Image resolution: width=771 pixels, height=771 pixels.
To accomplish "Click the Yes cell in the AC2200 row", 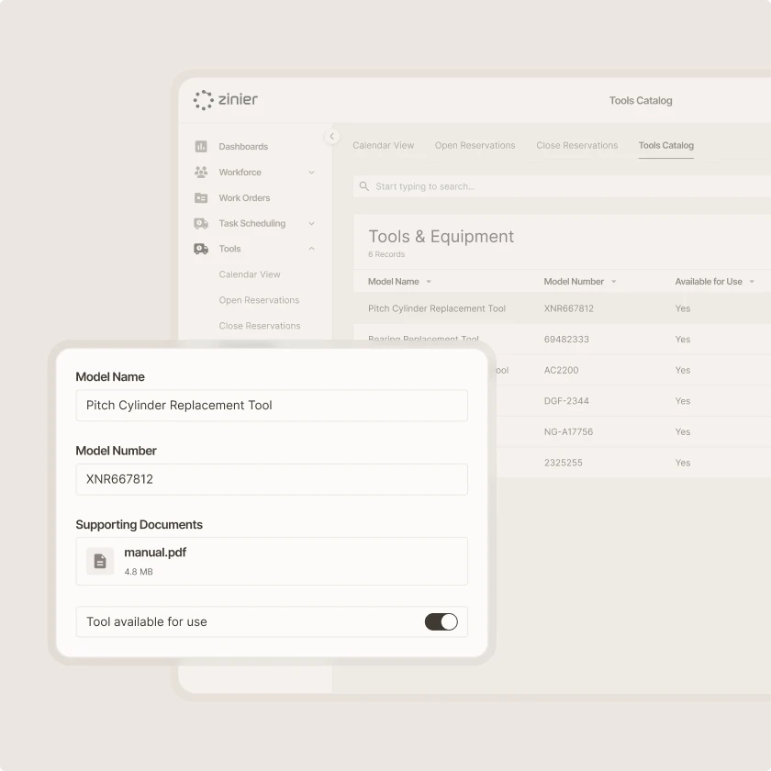I will click(683, 370).
